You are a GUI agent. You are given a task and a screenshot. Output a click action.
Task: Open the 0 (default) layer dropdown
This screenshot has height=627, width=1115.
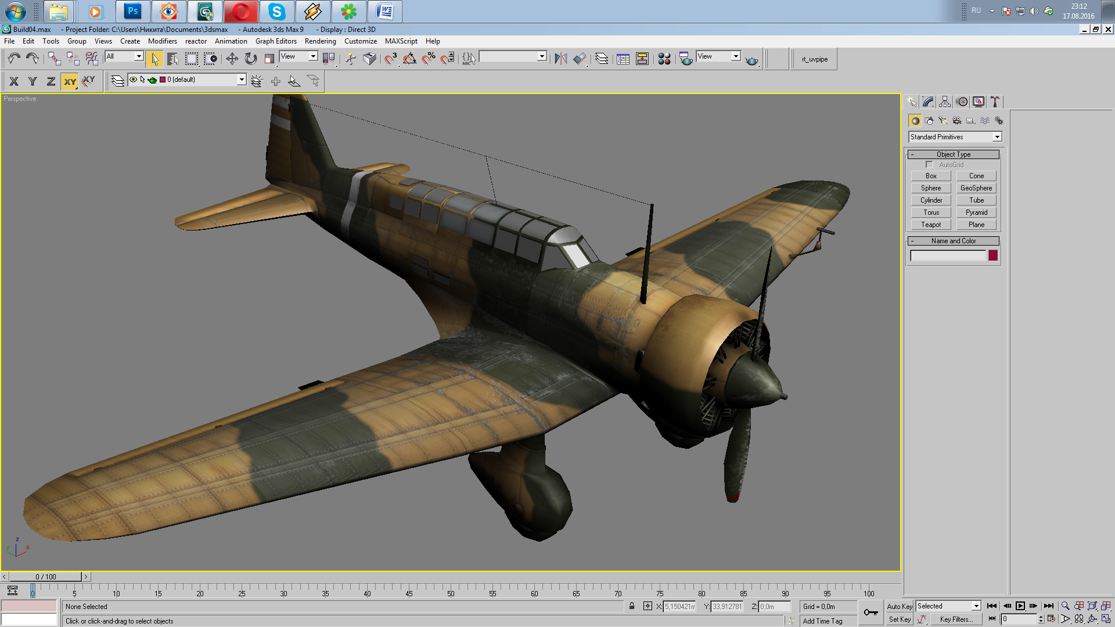(241, 80)
